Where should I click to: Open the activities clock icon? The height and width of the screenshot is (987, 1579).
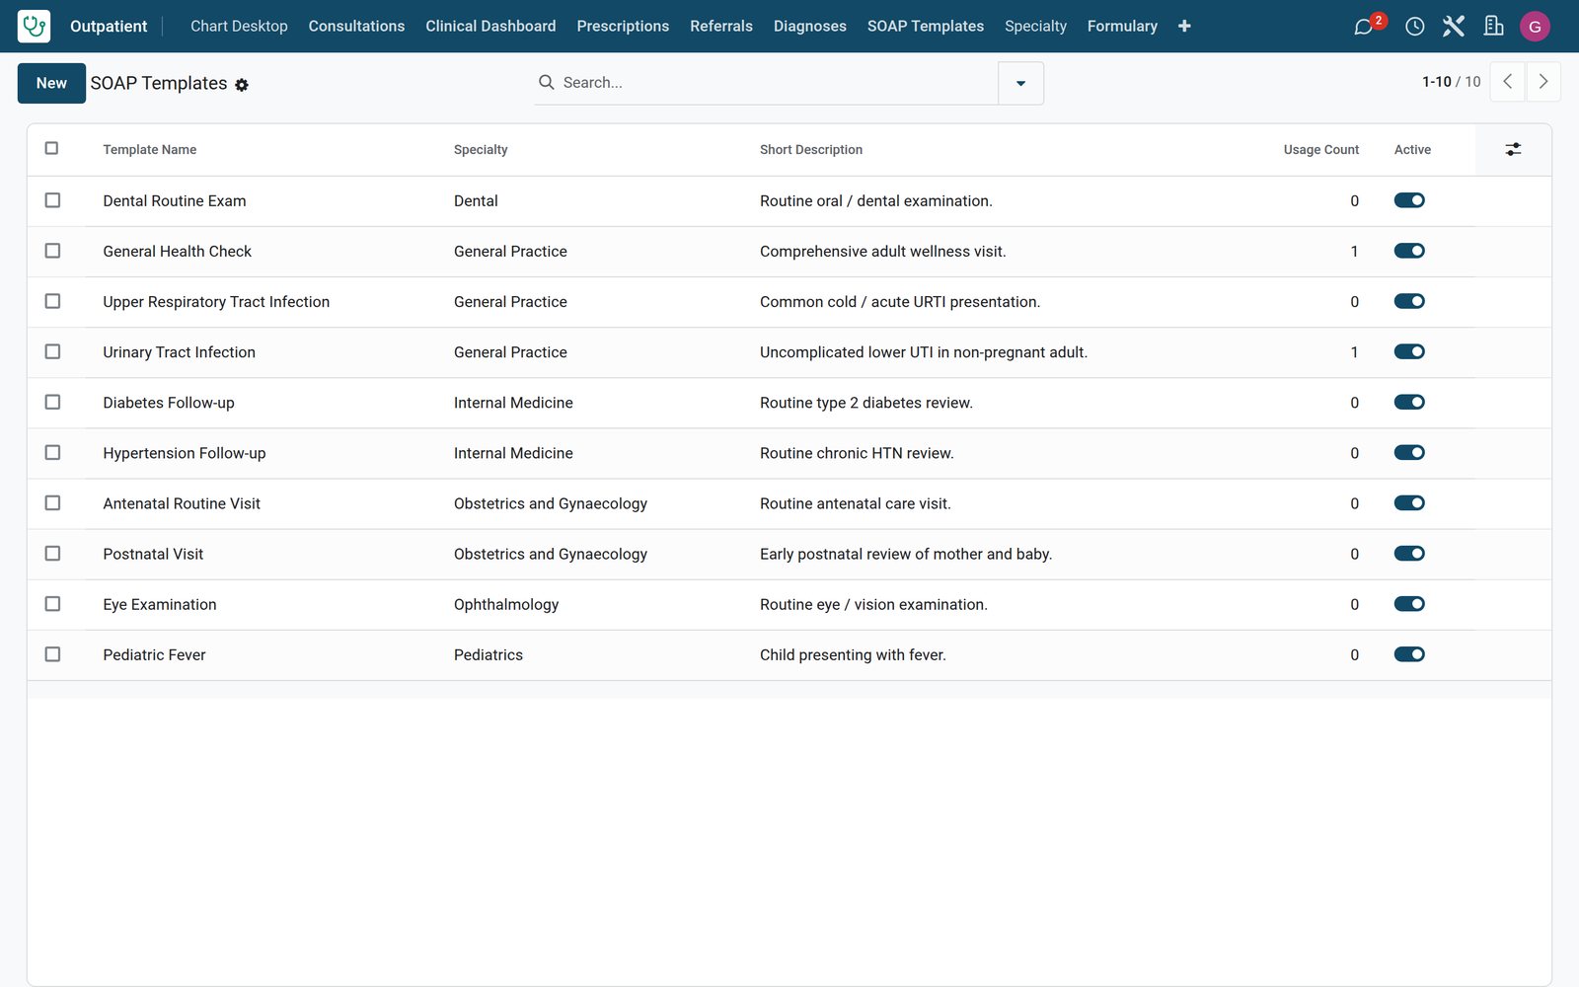pyautogui.click(x=1414, y=27)
